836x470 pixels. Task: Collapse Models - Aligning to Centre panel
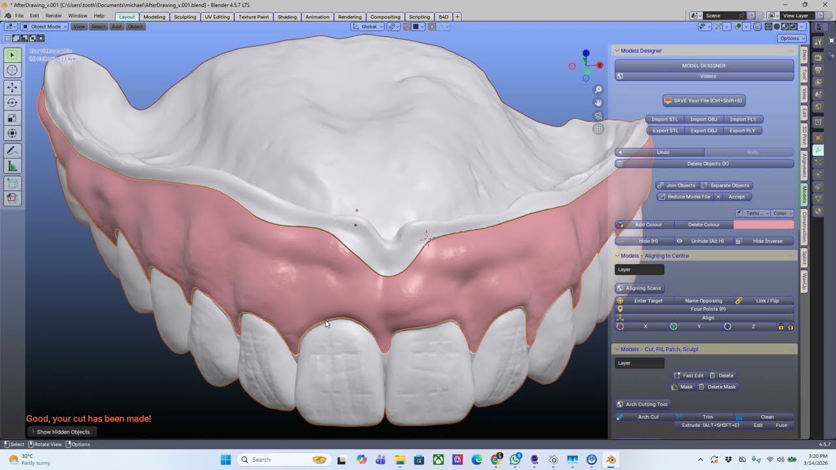(616, 256)
